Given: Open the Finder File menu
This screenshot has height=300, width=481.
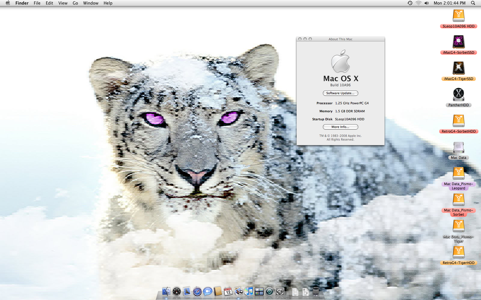Looking at the screenshot, I should coord(37,3).
